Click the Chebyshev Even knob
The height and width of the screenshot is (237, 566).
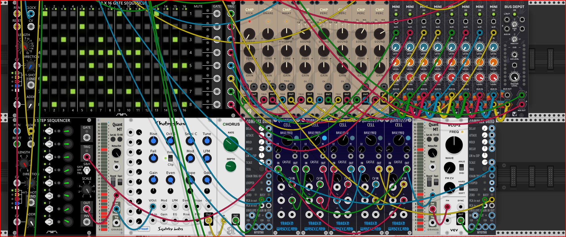pos(170,180)
